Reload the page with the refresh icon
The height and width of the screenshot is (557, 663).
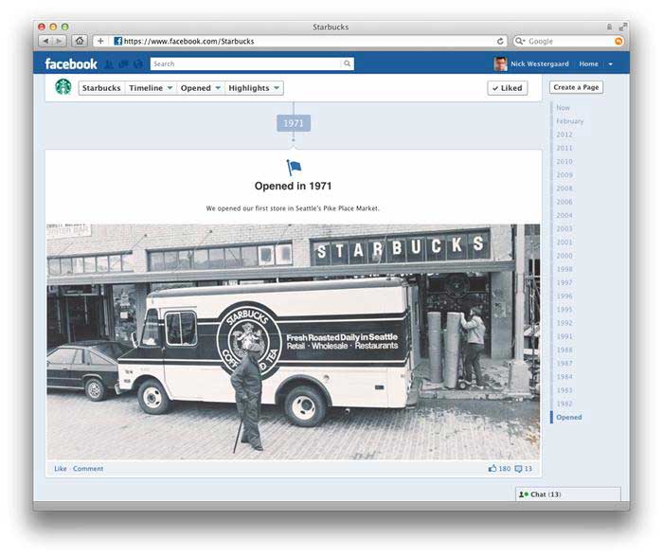click(500, 41)
